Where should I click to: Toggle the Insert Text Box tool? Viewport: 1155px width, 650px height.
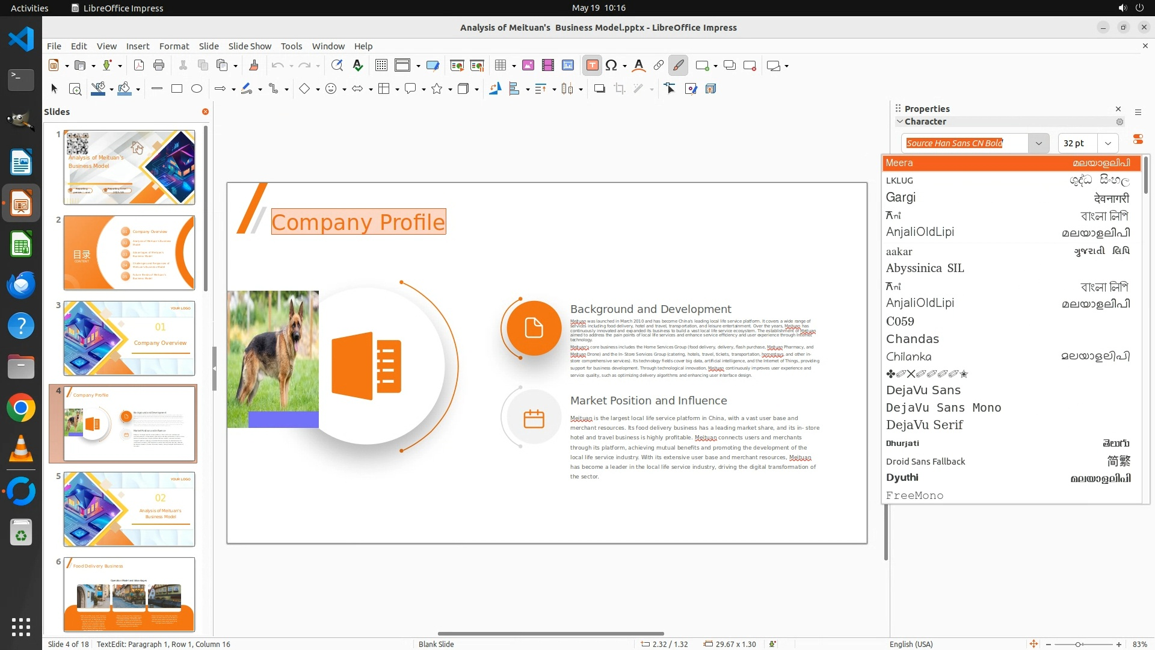pos(592,66)
